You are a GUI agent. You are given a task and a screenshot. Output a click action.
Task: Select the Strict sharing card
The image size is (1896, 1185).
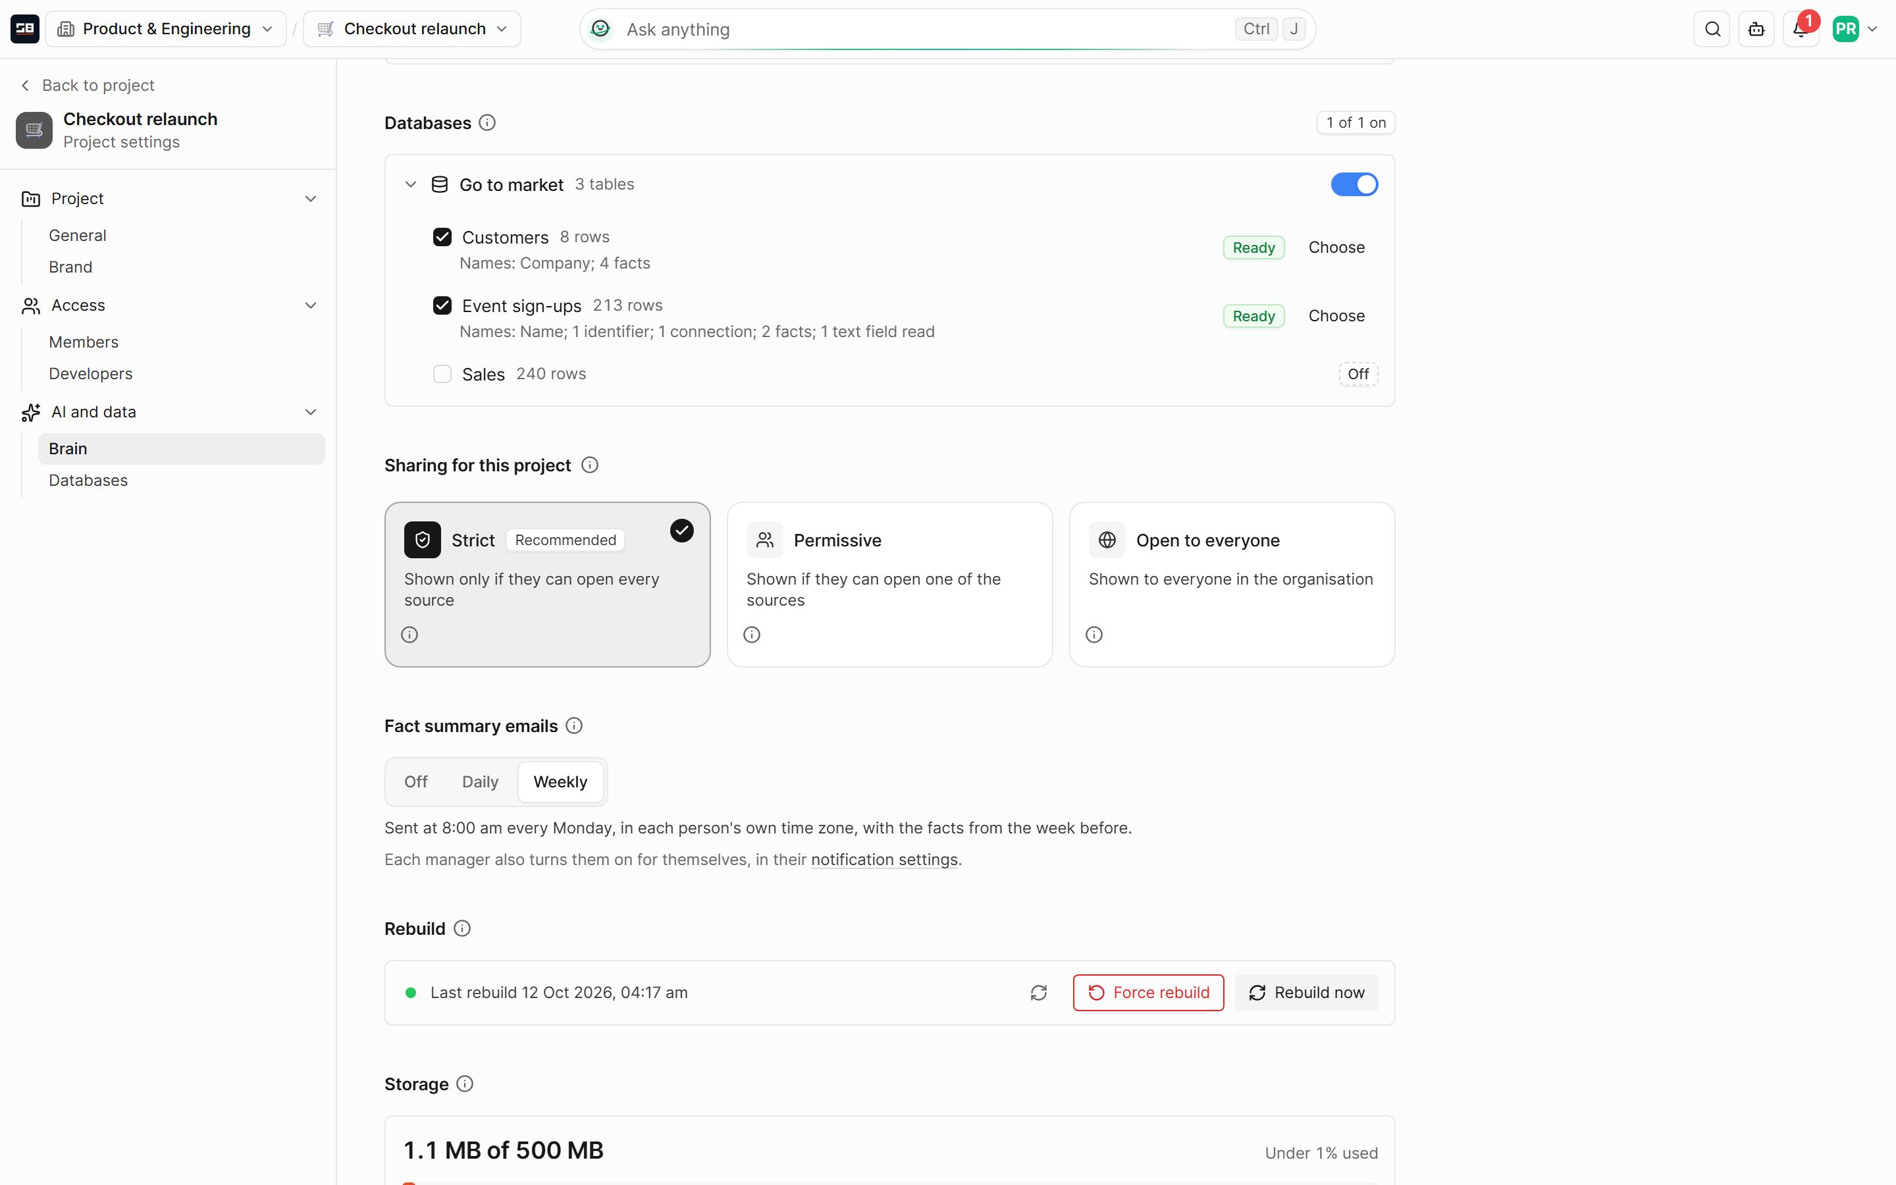pyautogui.click(x=548, y=585)
